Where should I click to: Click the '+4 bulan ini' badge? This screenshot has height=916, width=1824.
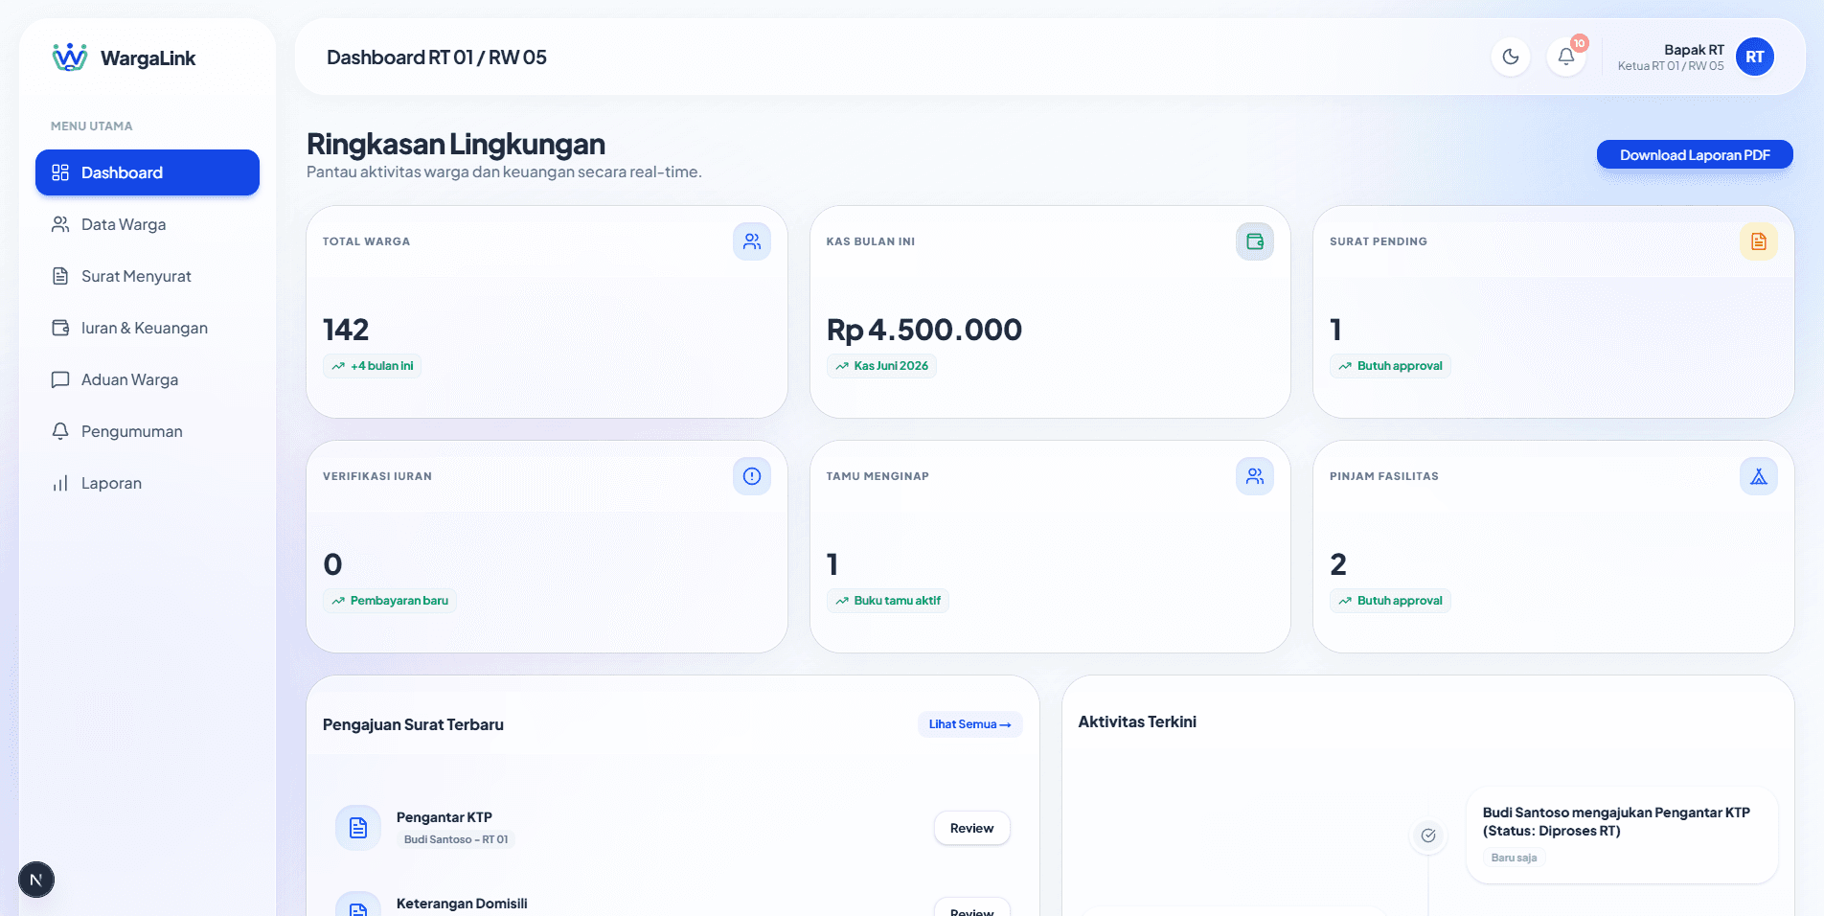tap(372, 366)
